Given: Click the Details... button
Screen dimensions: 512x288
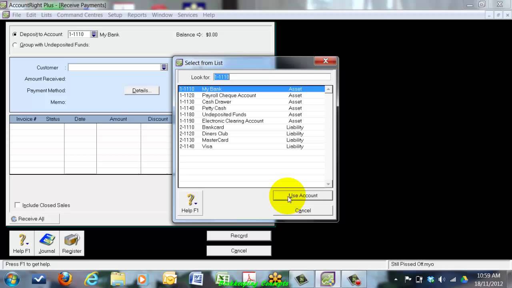Looking at the screenshot, I should click(x=142, y=90).
